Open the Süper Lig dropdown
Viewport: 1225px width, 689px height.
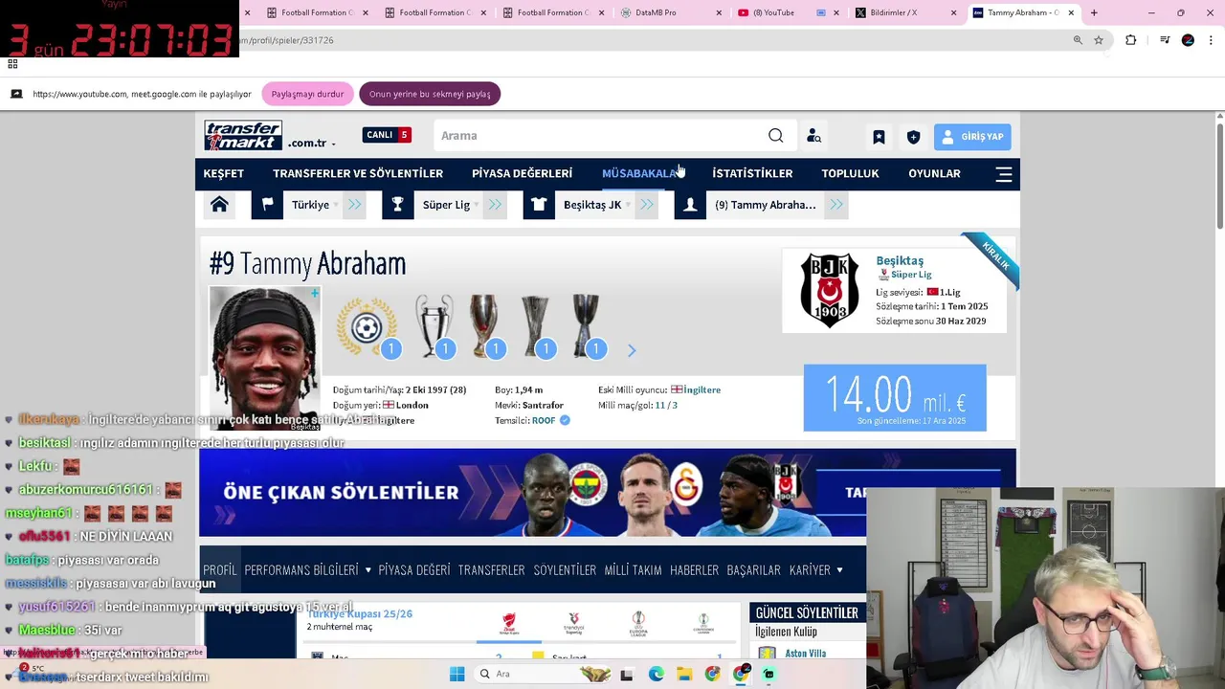[452, 205]
